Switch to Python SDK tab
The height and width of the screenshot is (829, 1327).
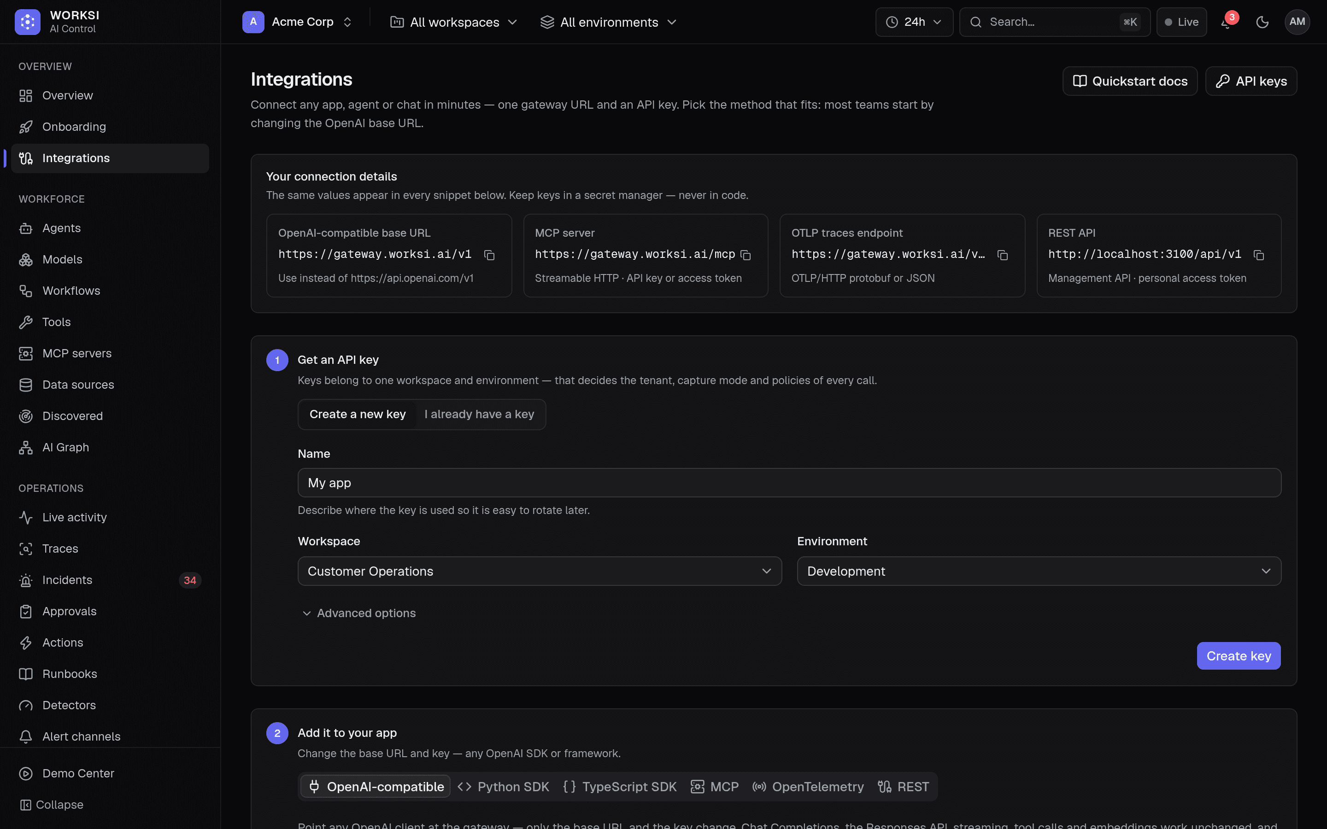pos(503,787)
